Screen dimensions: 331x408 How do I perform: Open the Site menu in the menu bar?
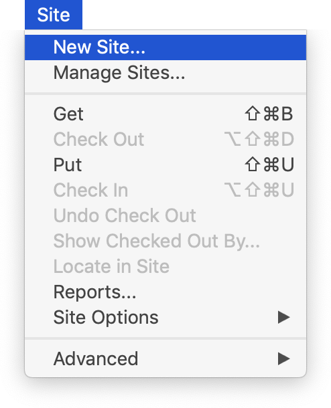click(x=54, y=15)
